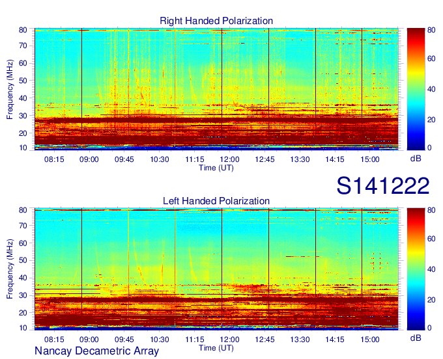Image resolution: width=443 pixels, height=359 pixels.
Task: Click "14:15" time tick under Right Handed plot
Action: [335, 159]
